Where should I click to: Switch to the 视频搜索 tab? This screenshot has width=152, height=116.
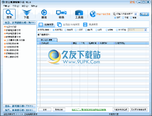pyautogui.click(x=46, y=24)
